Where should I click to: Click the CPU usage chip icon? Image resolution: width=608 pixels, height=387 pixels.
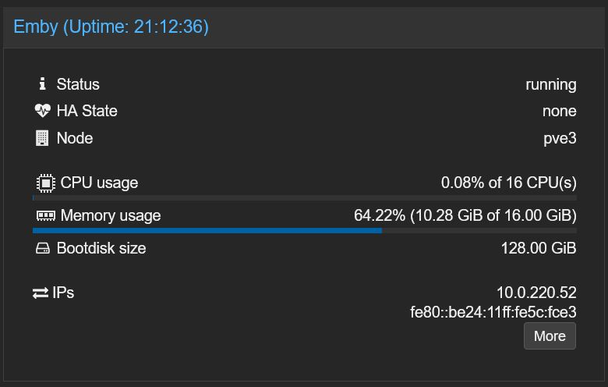(46, 183)
